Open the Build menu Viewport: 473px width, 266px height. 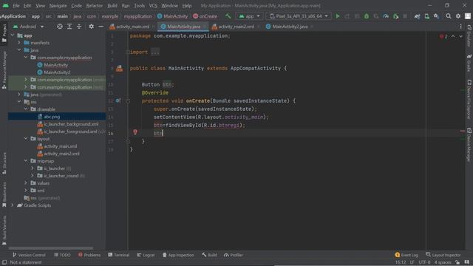pyautogui.click(x=112, y=6)
